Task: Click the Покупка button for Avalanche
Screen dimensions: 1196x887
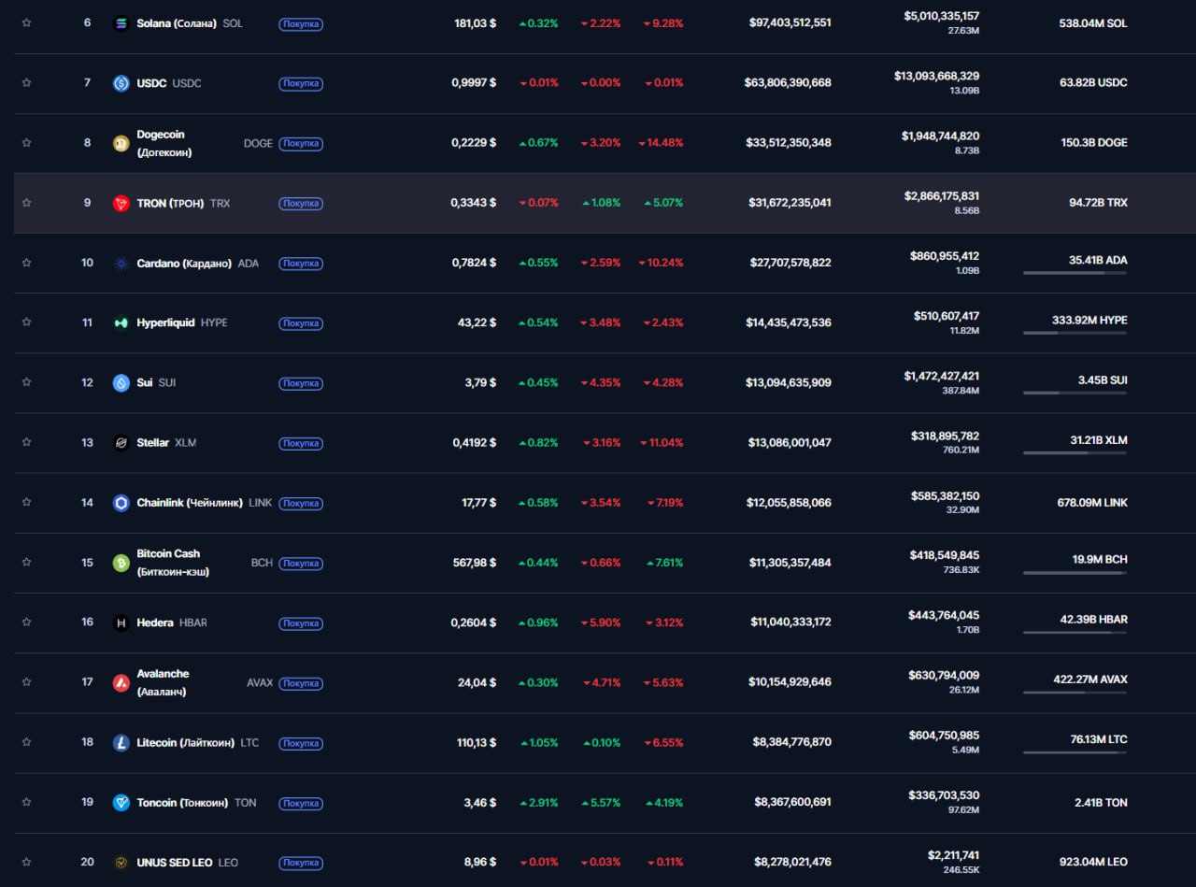Action: click(301, 683)
